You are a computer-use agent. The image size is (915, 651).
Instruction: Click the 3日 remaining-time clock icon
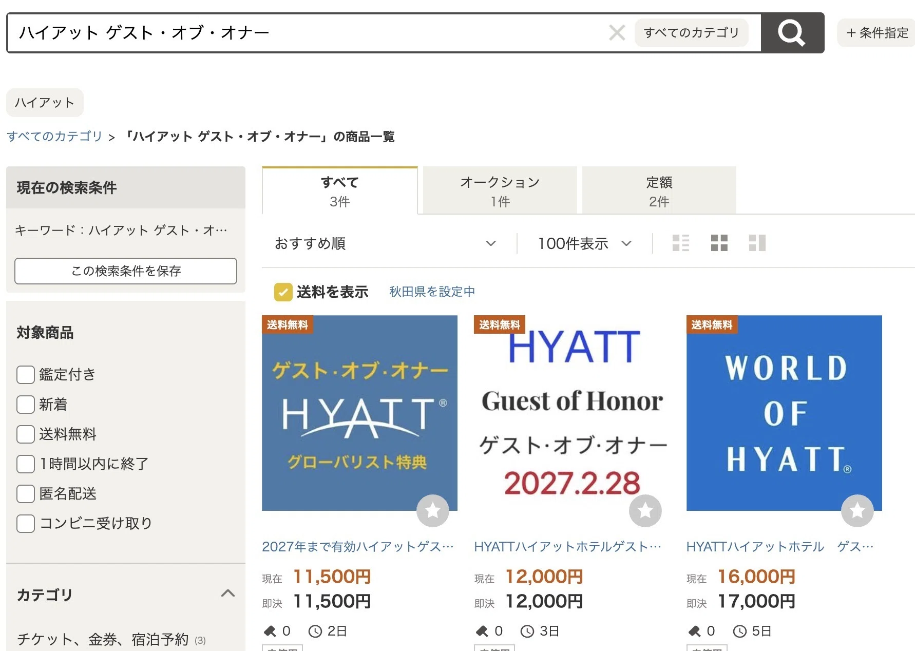(527, 631)
